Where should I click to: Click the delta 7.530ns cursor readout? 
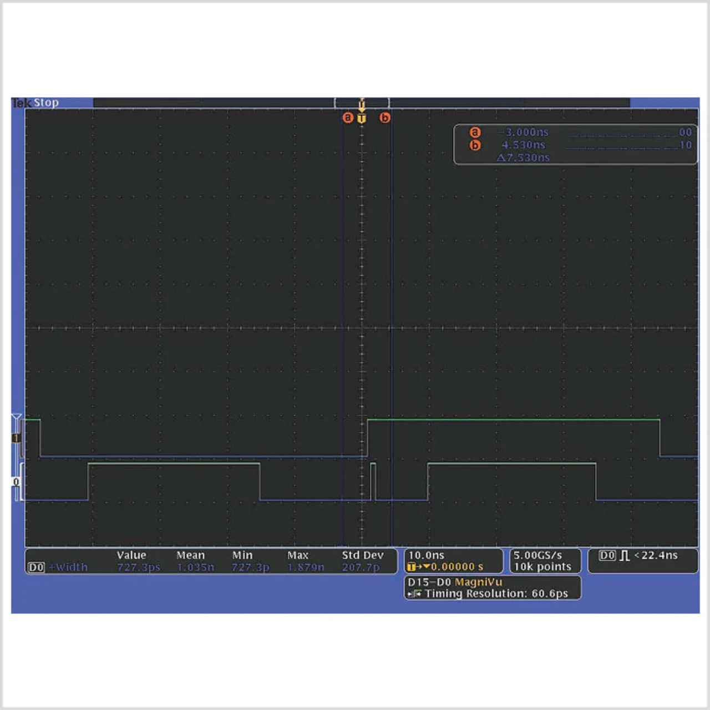coord(523,158)
